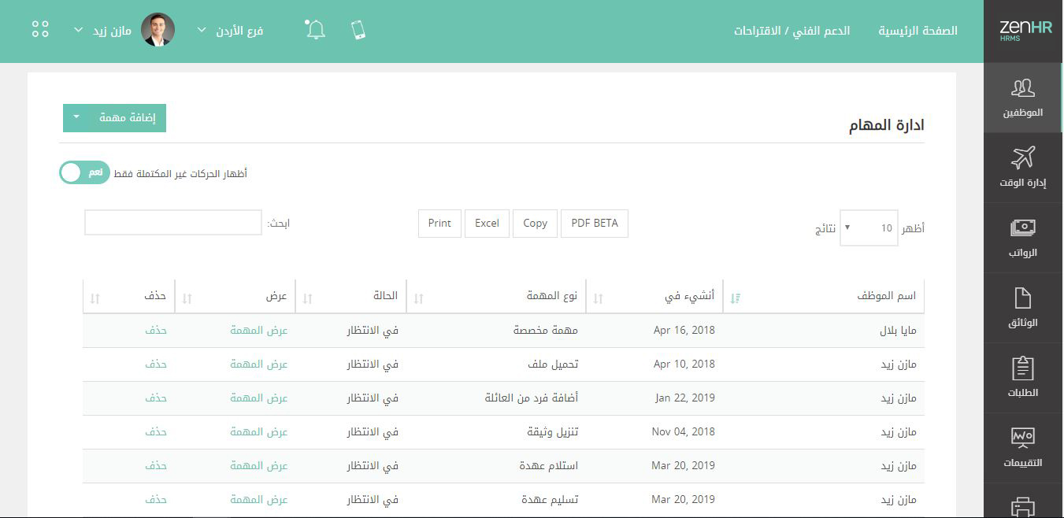The height and width of the screenshot is (518, 1064).
Task: Click حذف for تحميل ملف row
Action: click(x=156, y=364)
